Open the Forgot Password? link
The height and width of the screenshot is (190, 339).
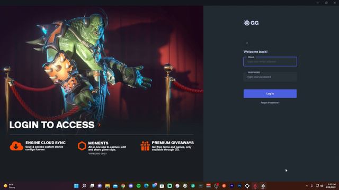[x=270, y=103]
